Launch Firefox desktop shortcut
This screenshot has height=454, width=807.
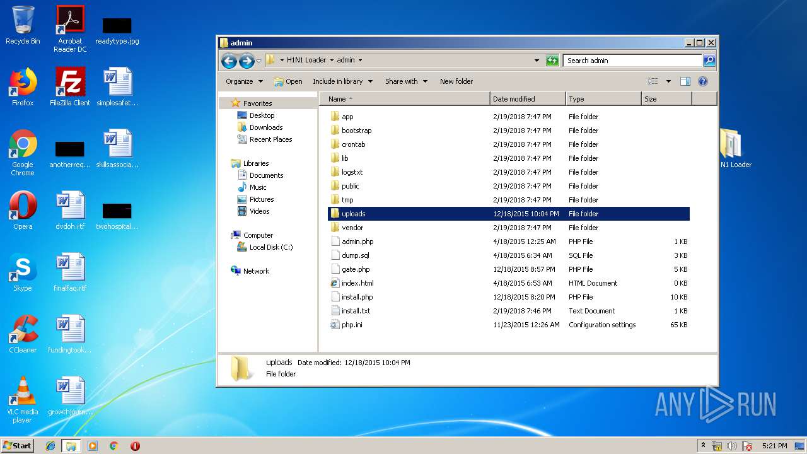(x=23, y=87)
